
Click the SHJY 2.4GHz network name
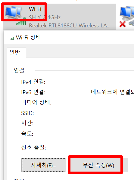[x=45, y=17]
